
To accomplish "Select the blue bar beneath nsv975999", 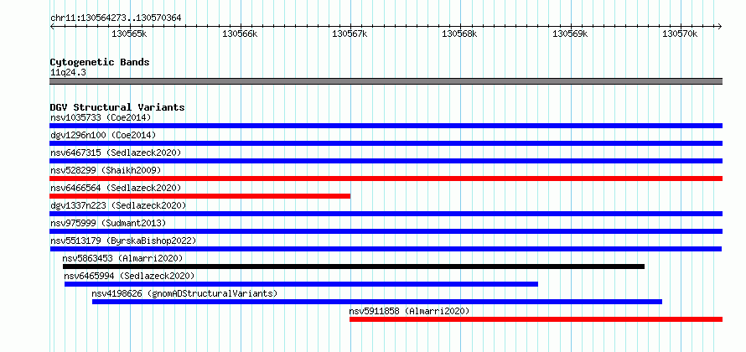I will tap(386, 231).
